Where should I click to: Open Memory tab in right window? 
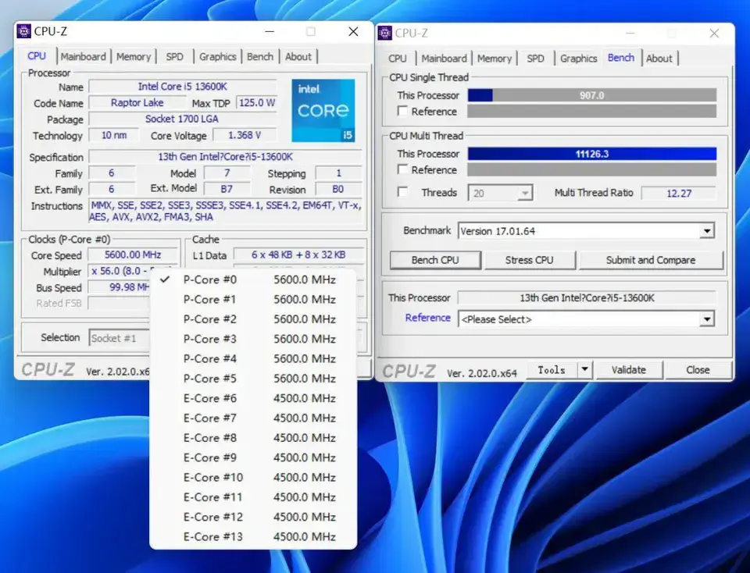tap(495, 59)
